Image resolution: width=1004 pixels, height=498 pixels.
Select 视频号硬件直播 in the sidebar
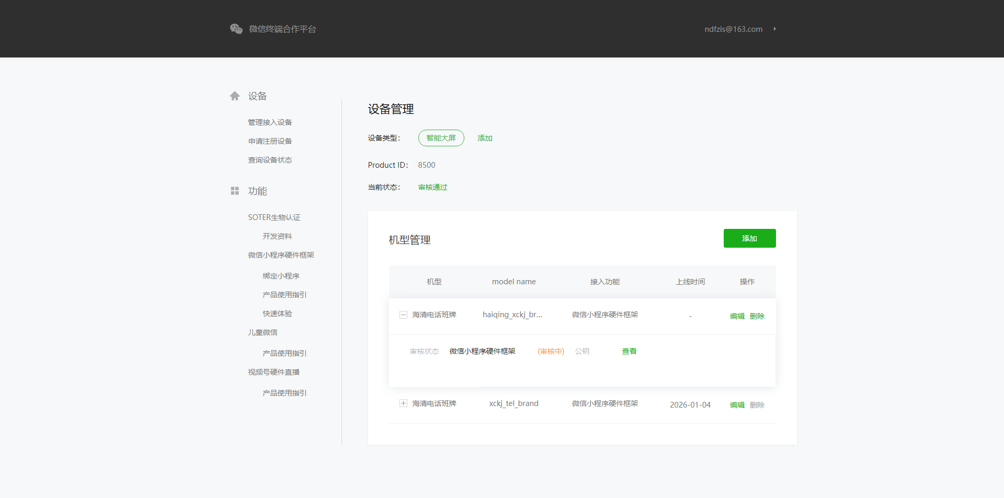(x=273, y=372)
